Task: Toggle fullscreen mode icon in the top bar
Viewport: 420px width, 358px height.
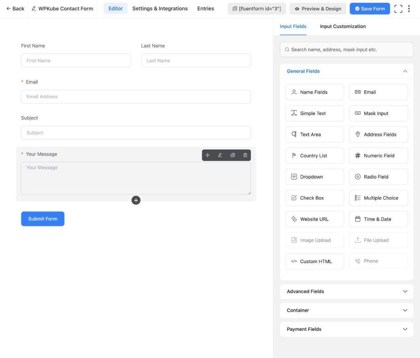Action: point(398,9)
